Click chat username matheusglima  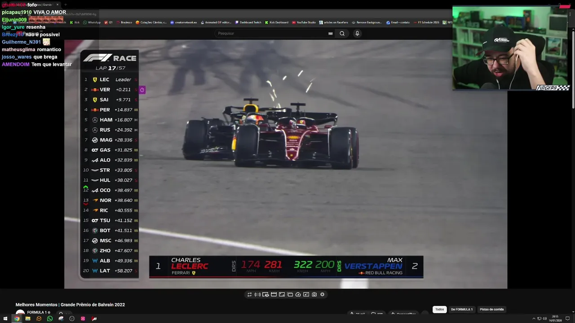pyautogui.click(x=18, y=50)
